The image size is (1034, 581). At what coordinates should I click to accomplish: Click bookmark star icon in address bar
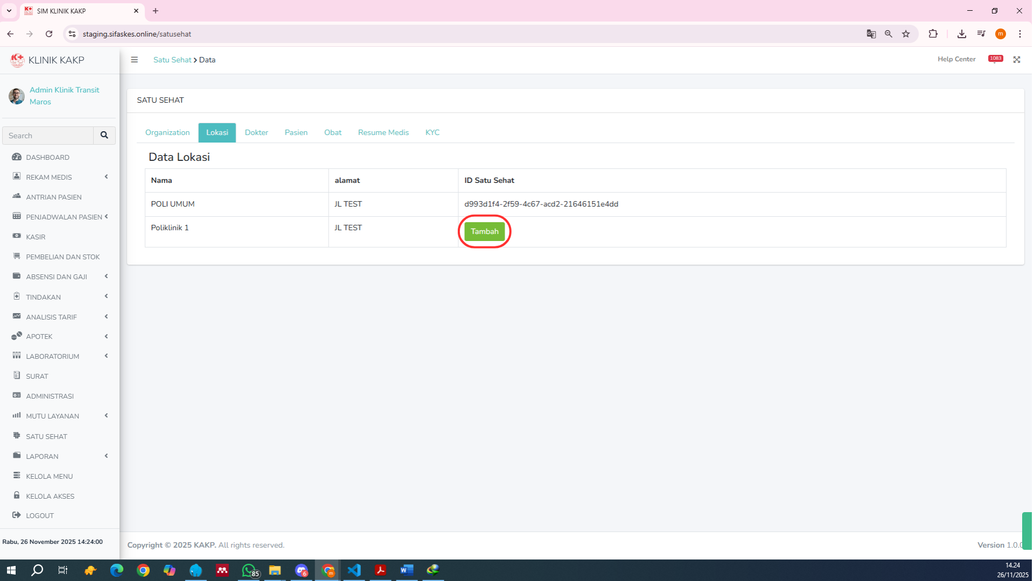click(906, 34)
